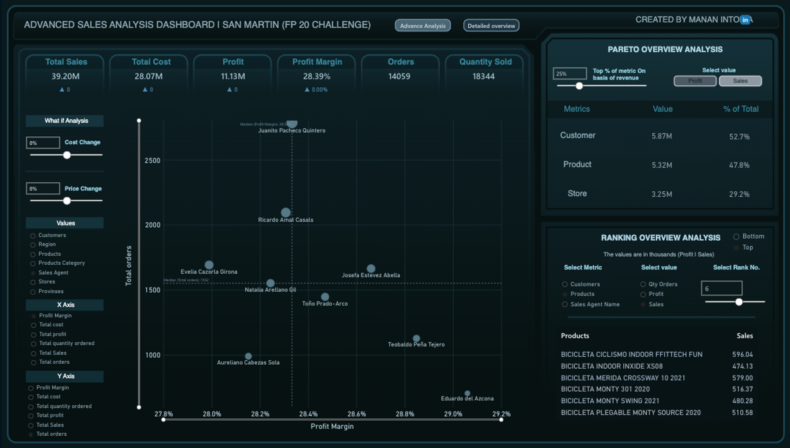Click the Profit select value button

pyautogui.click(x=695, y=81)
